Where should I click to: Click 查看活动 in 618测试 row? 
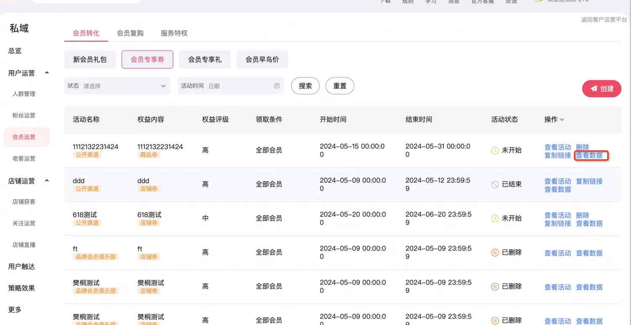tap(558, 216)
